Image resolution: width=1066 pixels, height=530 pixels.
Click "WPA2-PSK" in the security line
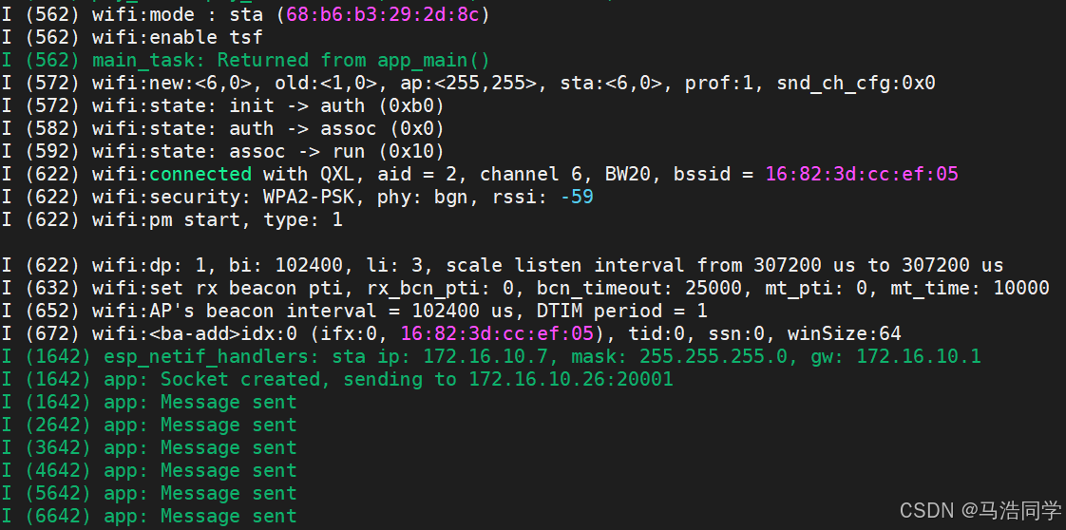click(x=310, y=197)
